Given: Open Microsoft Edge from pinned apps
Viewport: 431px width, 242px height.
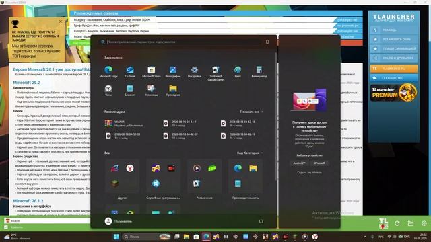Looking at the screenshot, I should tap(108, 72).
